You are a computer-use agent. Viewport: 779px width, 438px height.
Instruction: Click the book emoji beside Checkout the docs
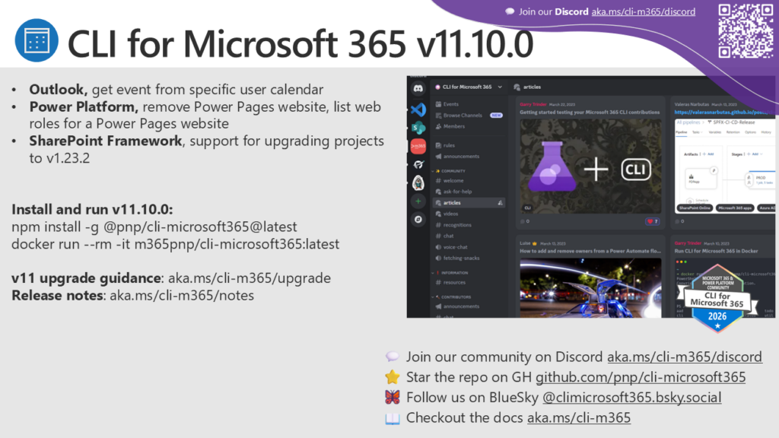[392, 418]
